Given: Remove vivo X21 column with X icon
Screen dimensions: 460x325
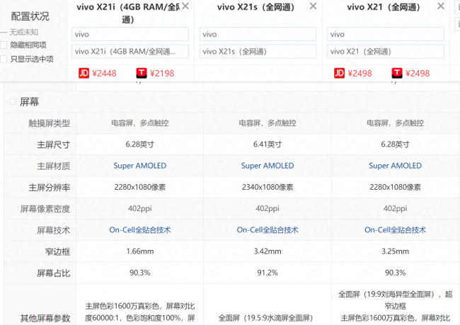Looking at the screenshot, I should pos(441,6).
